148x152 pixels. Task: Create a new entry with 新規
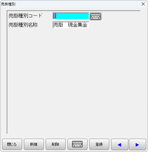[34, 144]
